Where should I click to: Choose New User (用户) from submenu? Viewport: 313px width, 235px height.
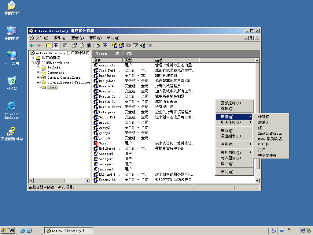271,150
